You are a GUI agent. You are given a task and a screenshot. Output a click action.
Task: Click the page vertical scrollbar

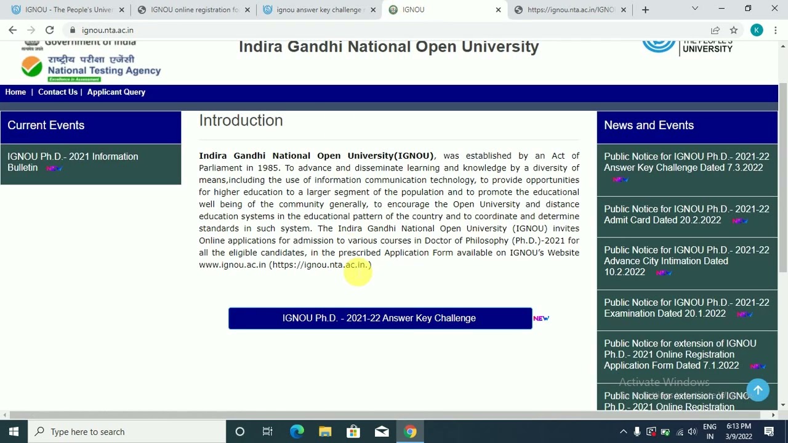pyautogui.click(x=783, y=177)
